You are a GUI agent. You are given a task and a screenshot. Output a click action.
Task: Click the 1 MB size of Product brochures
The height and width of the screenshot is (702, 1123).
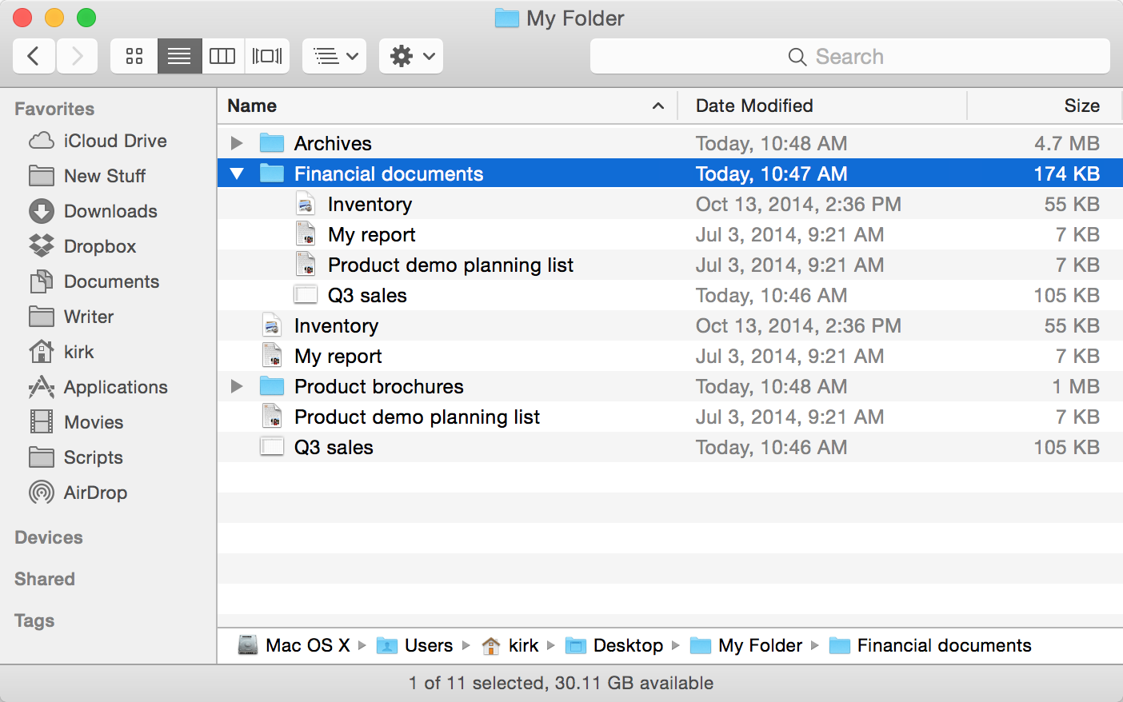[1076, 386]
